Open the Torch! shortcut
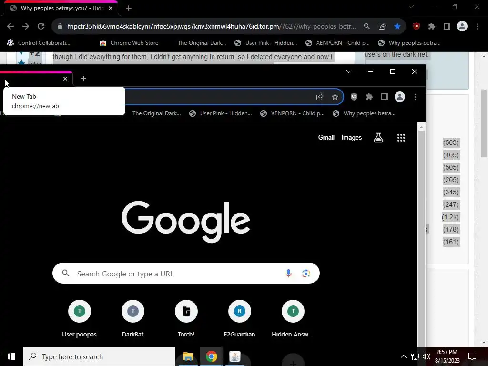Image resolution: width=488 pixels, height=366 pixels. pyautogui.click(x=186, y=319)
